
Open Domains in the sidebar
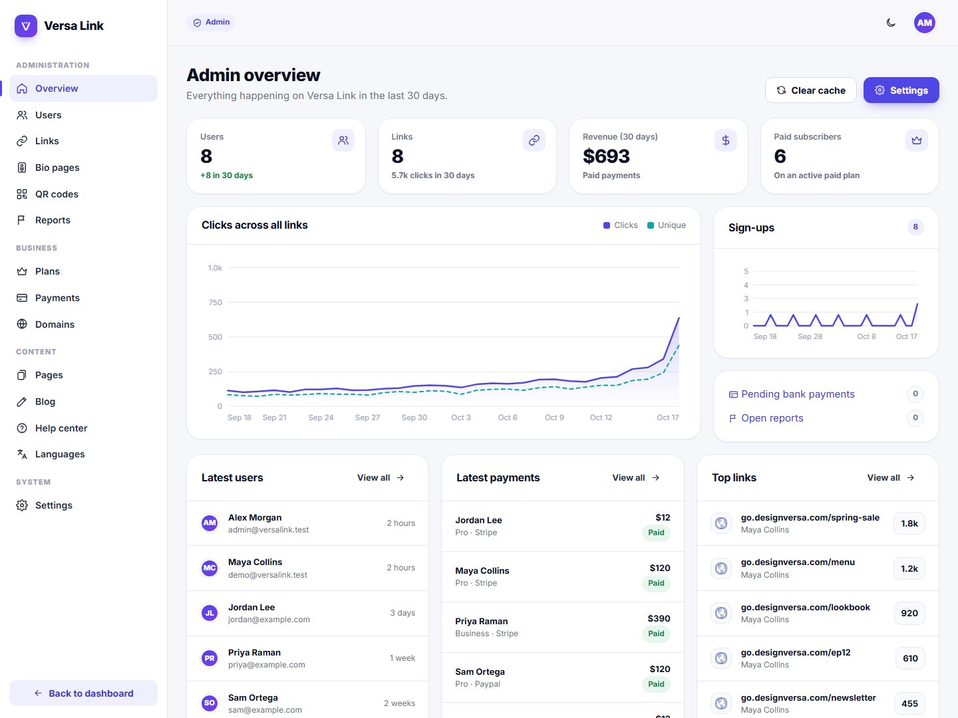tap(83, 324)
